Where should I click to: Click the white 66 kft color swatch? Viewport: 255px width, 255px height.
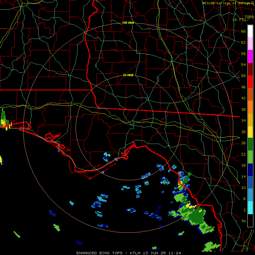click(x=250, y=31)
